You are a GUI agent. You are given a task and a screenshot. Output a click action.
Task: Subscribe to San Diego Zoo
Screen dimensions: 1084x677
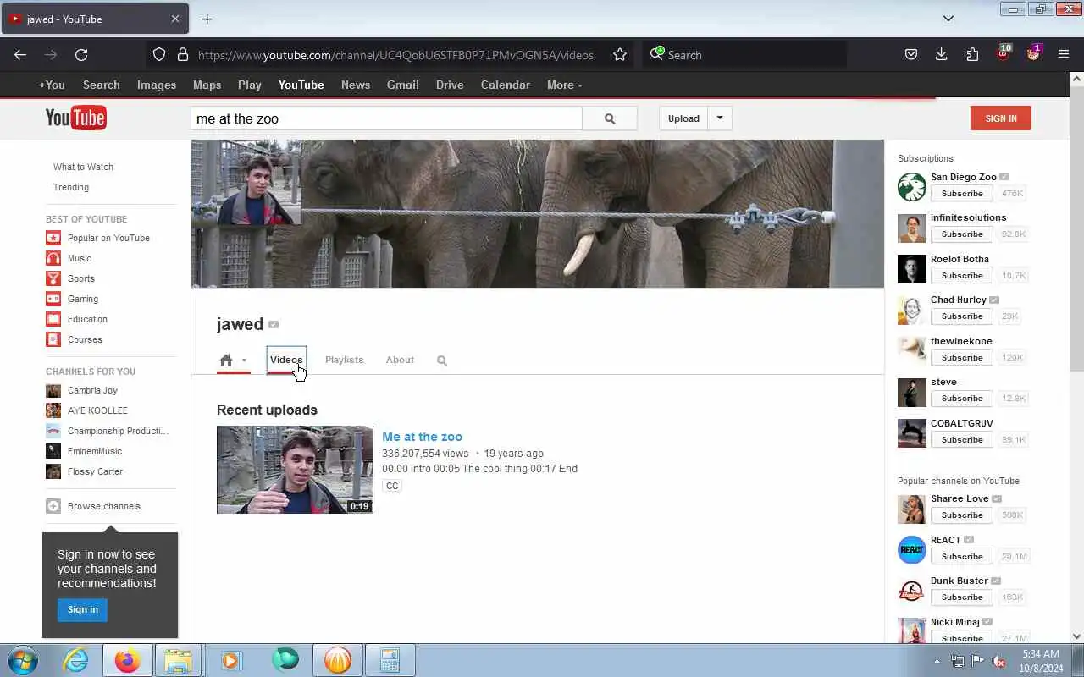(962, 194)
